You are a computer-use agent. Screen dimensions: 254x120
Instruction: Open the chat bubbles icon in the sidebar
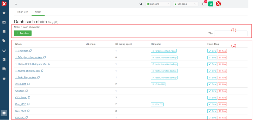click(4, 69)
